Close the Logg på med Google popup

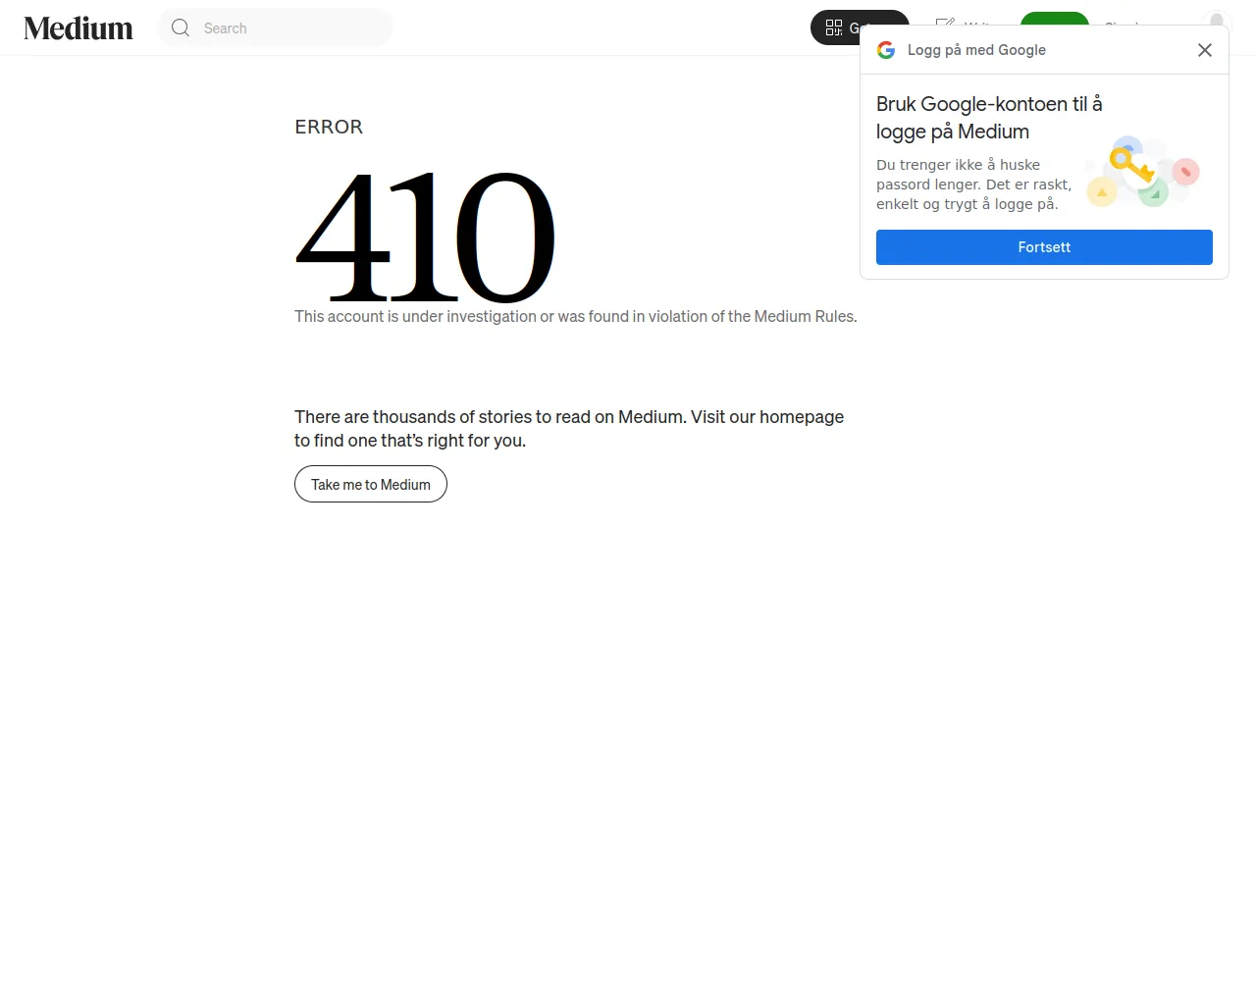[x=1205, y=50]
